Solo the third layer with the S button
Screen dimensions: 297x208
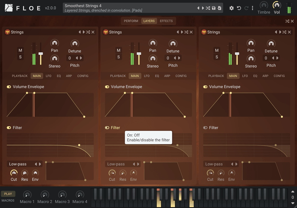click(217, 57)
